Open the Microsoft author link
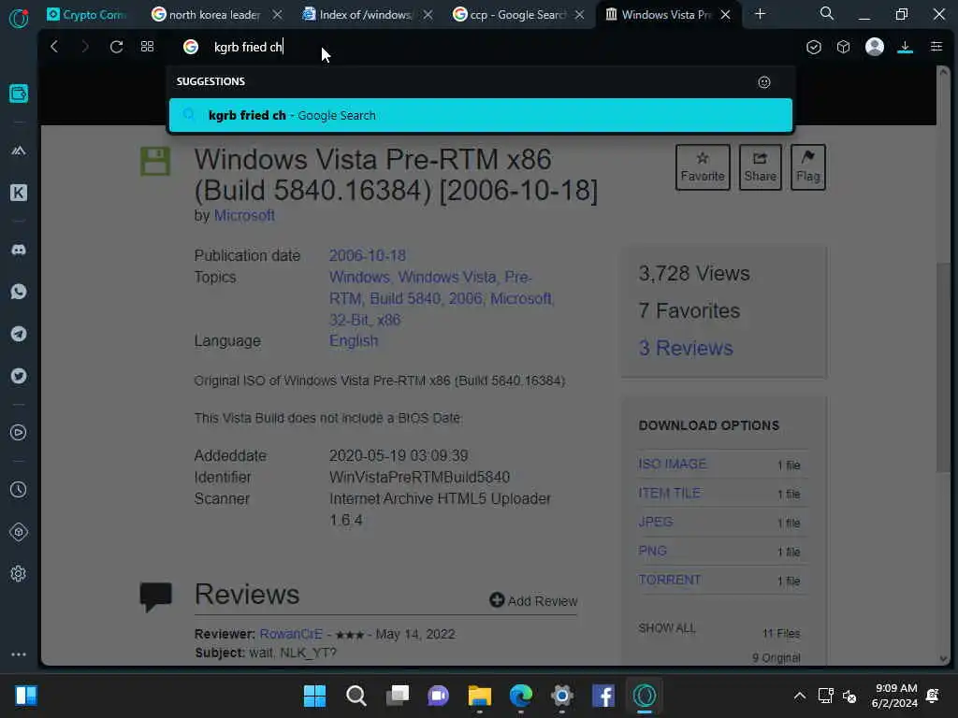 [244, 216]
